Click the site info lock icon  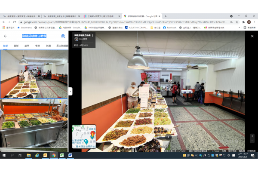21,22
